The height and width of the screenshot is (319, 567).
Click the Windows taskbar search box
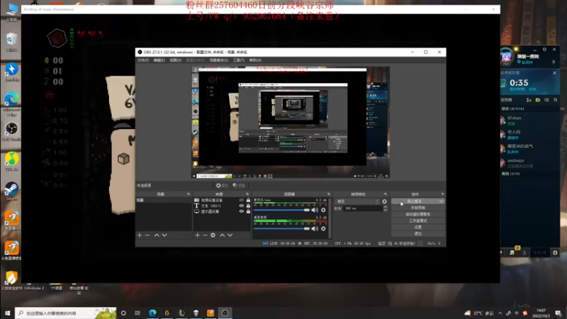(65, 313)
